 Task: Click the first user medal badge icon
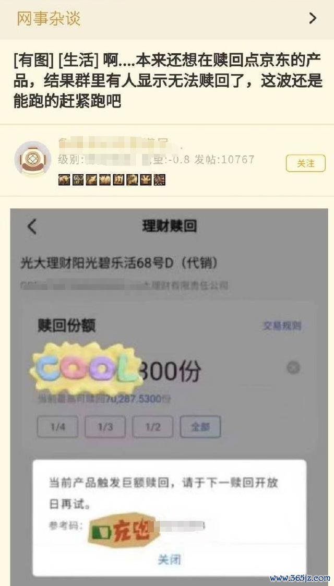click(x=64, y=180)
